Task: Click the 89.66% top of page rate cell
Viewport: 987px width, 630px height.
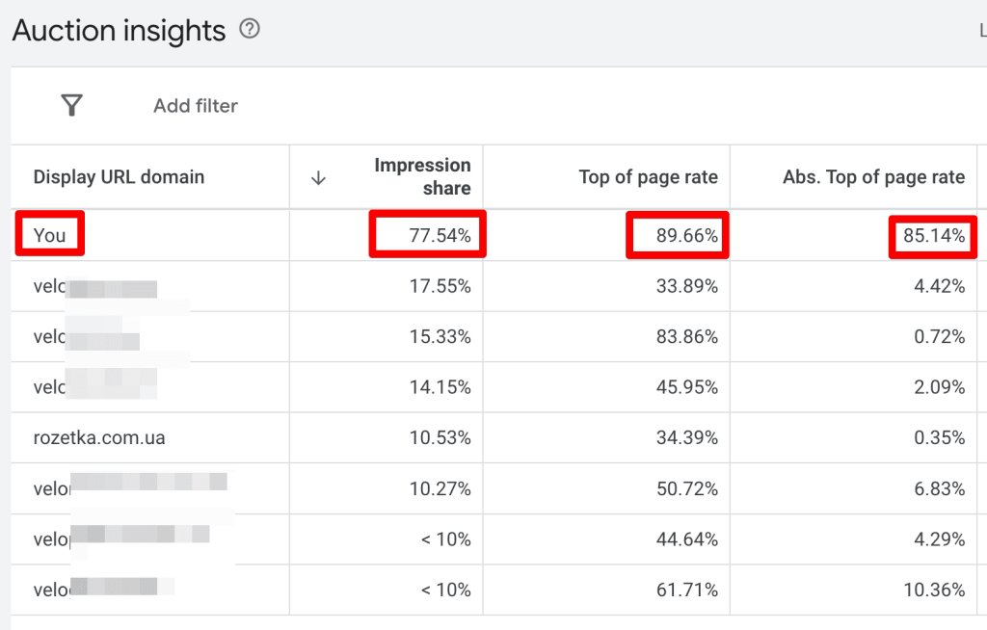Action: click(678, 234)
